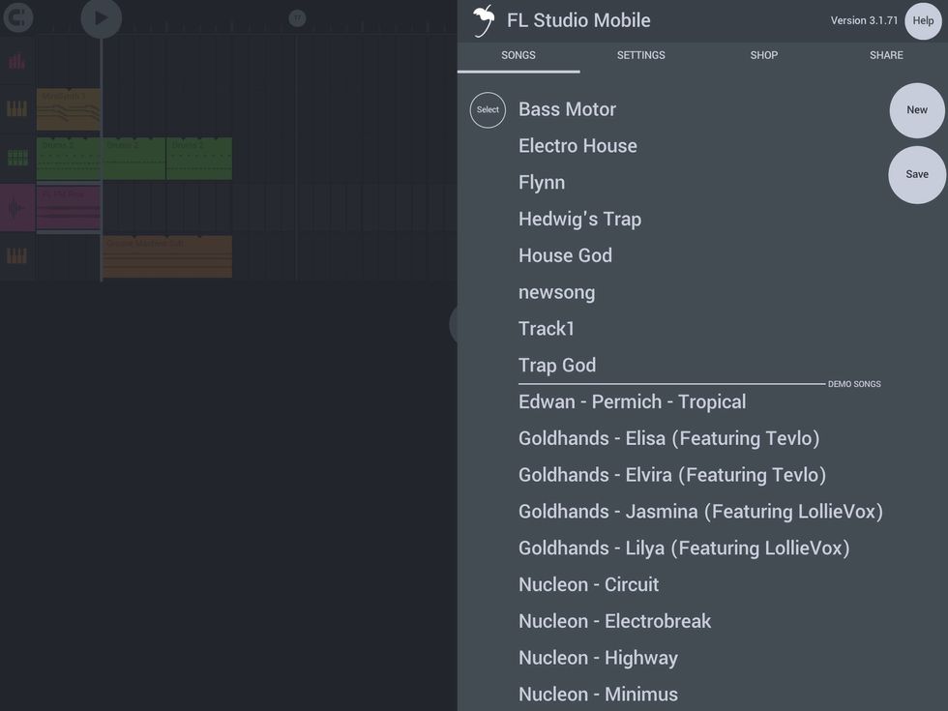Open the song House God

[x=565, y=255]
